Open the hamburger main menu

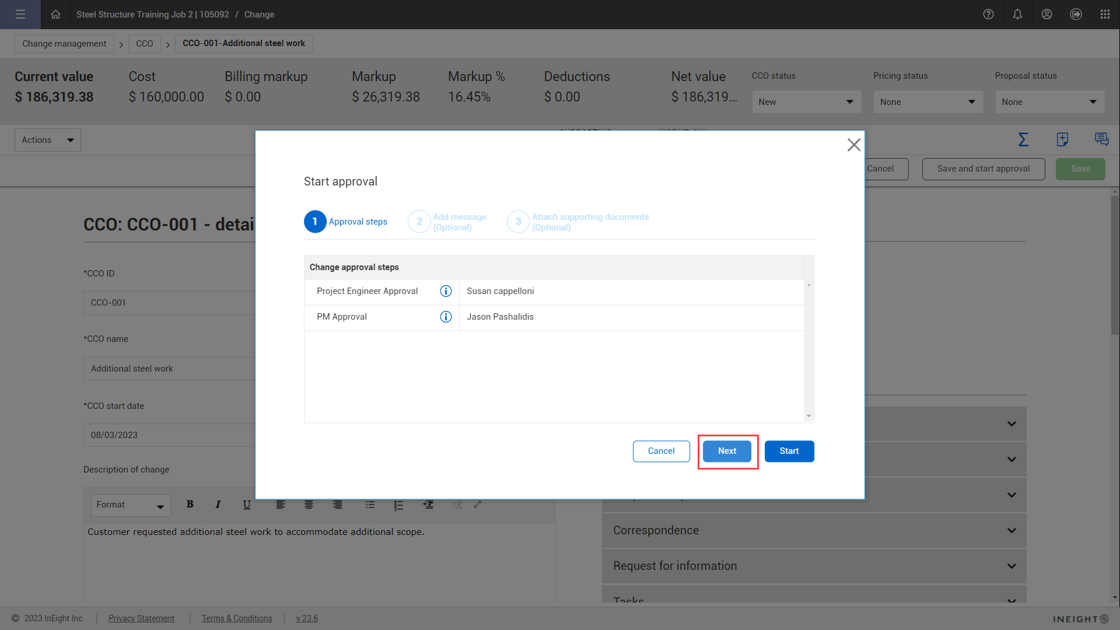coord(20,15)
